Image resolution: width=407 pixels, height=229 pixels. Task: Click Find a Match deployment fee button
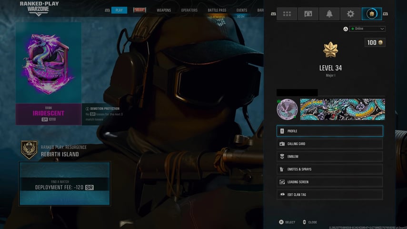coord(65,184)
